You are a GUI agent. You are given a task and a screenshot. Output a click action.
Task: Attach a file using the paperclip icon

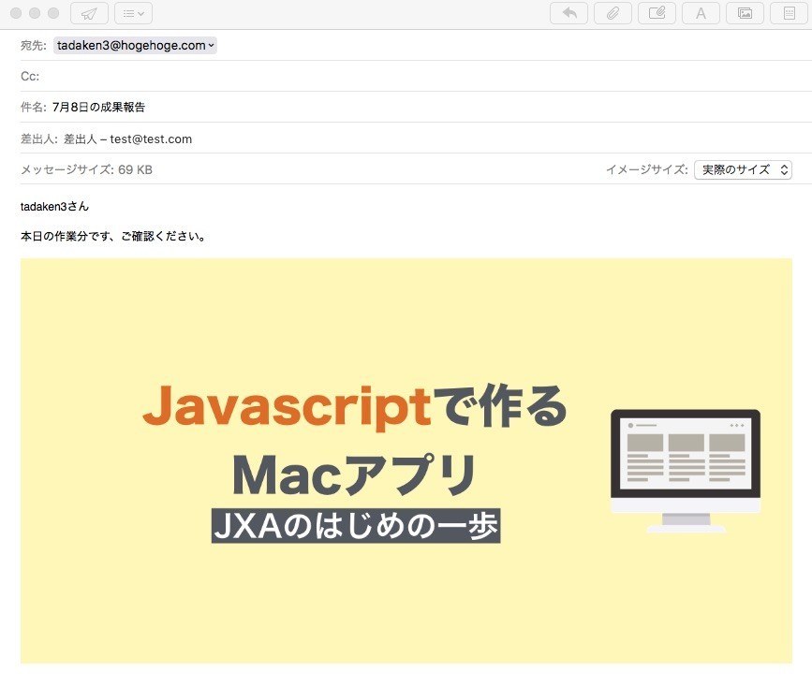[613, 13]
